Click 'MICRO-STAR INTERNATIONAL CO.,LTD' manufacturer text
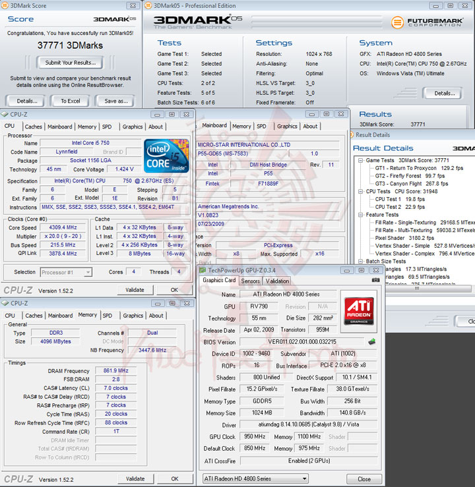 pos(244,145)
